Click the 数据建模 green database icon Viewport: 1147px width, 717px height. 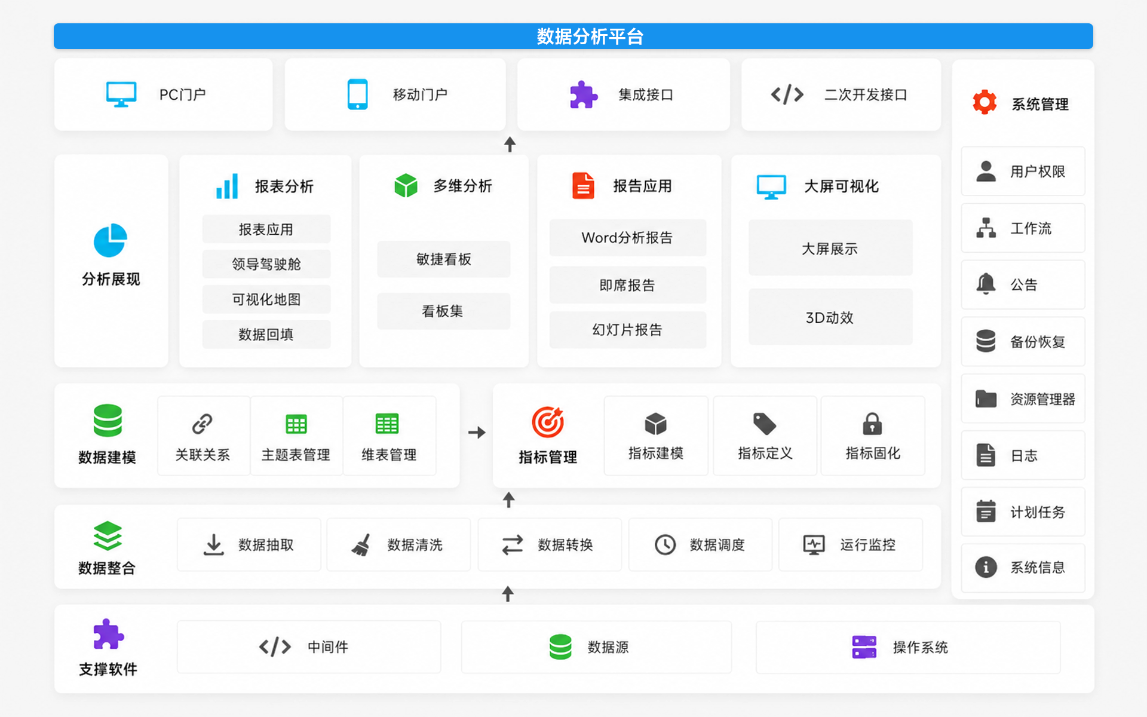[108, 421]
